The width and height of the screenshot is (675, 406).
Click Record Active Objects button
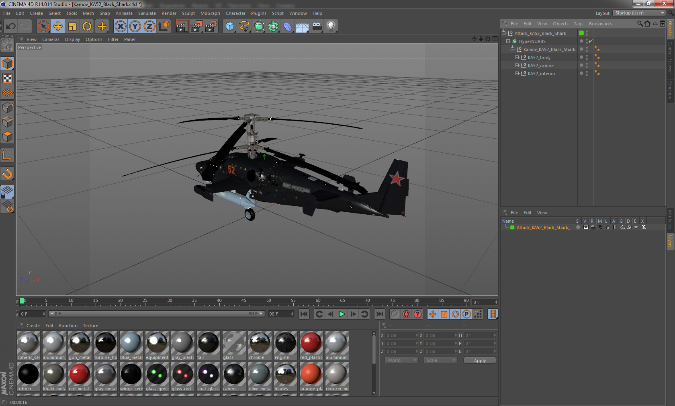coord(395,314)
